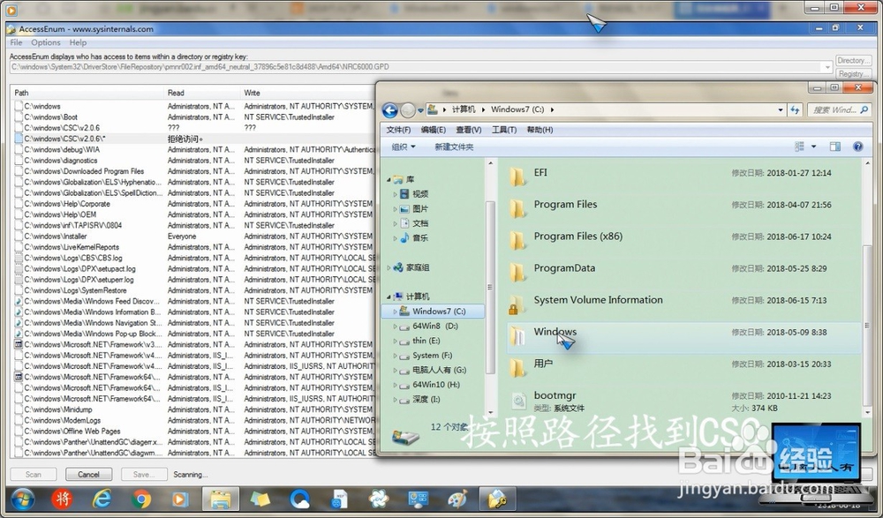Click the 新建文件夹 button

454,147
